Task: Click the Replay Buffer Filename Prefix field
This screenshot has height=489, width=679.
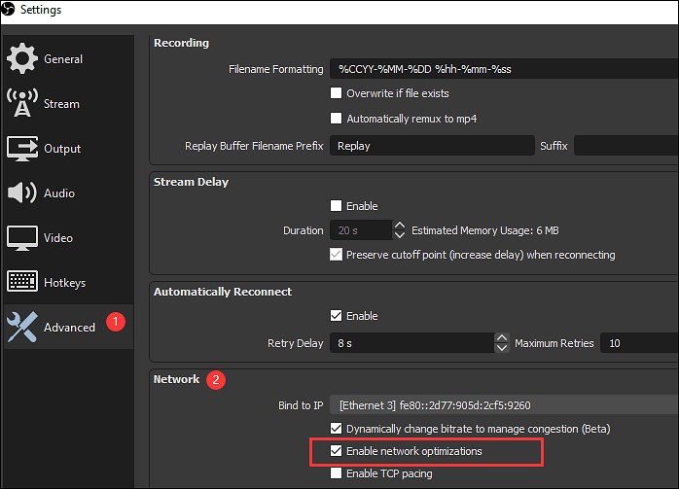Action: click(432, 146)
